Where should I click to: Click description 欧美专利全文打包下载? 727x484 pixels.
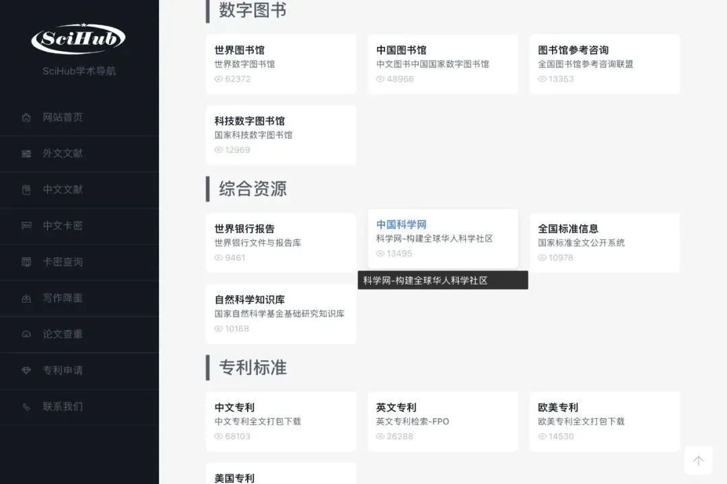click(x=581, y=421)
